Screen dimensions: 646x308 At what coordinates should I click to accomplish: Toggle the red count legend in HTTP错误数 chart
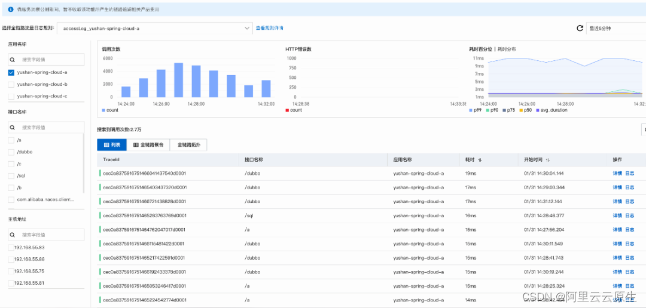288,110
